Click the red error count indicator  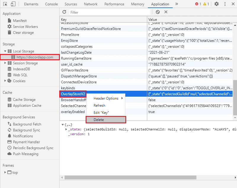click(198, 4)
